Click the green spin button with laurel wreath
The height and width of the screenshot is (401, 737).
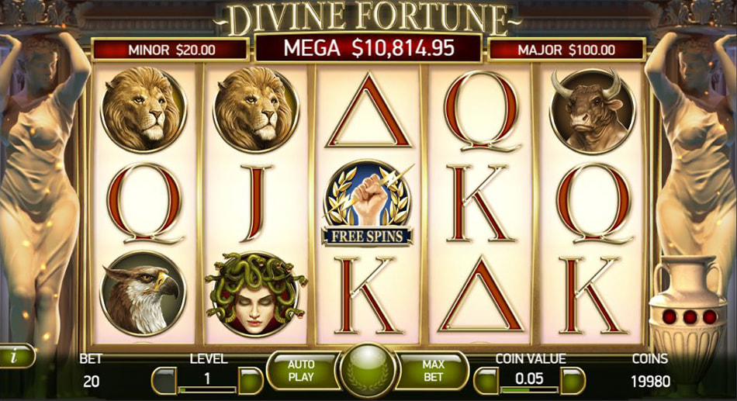(x=368, y=371)
